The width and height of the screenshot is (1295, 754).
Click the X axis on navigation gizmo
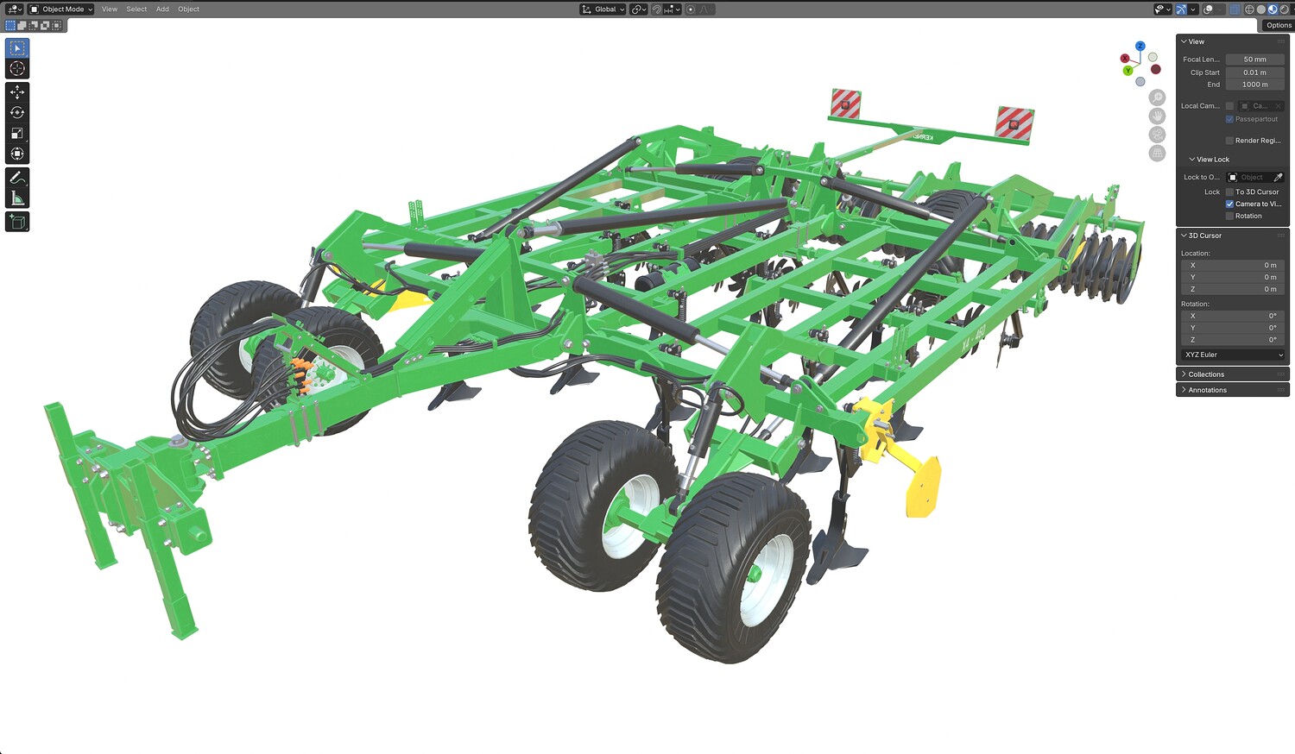(x=1125, y=59)
